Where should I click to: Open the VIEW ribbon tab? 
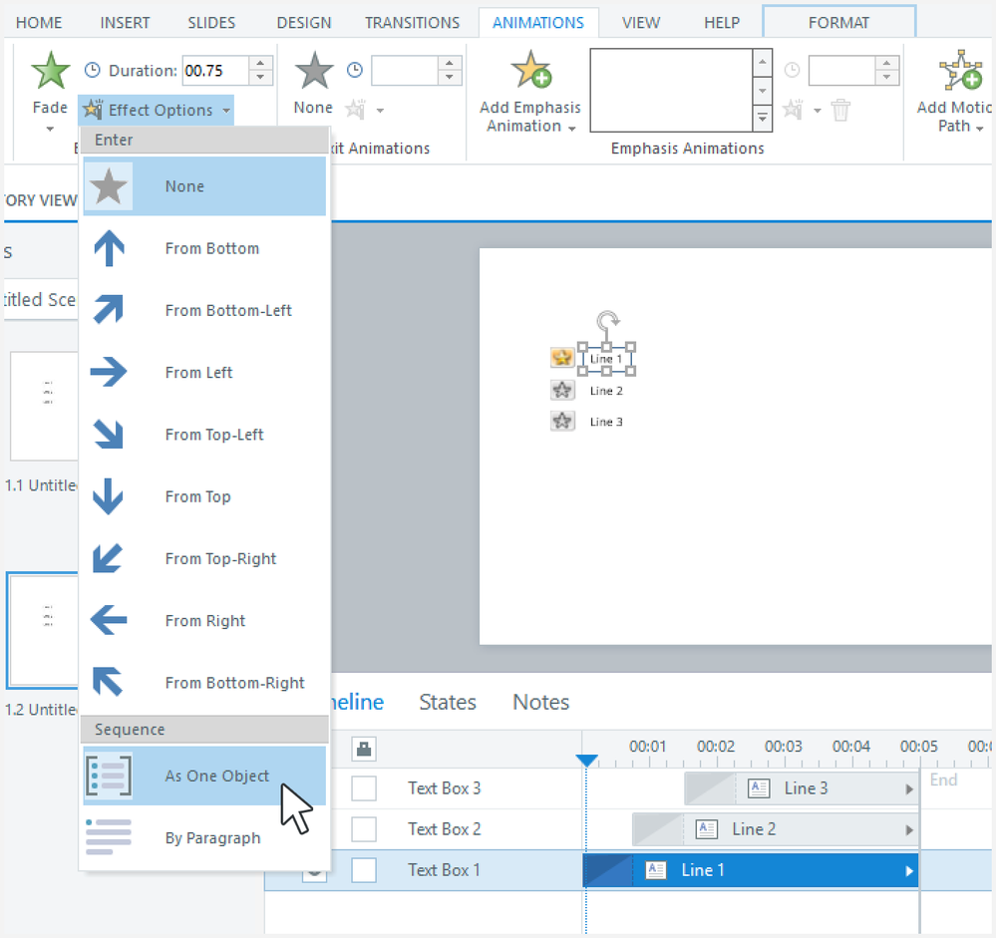coord(640,23)
